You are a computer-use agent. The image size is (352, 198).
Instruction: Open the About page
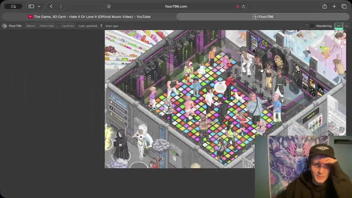(x=31, y=26)
